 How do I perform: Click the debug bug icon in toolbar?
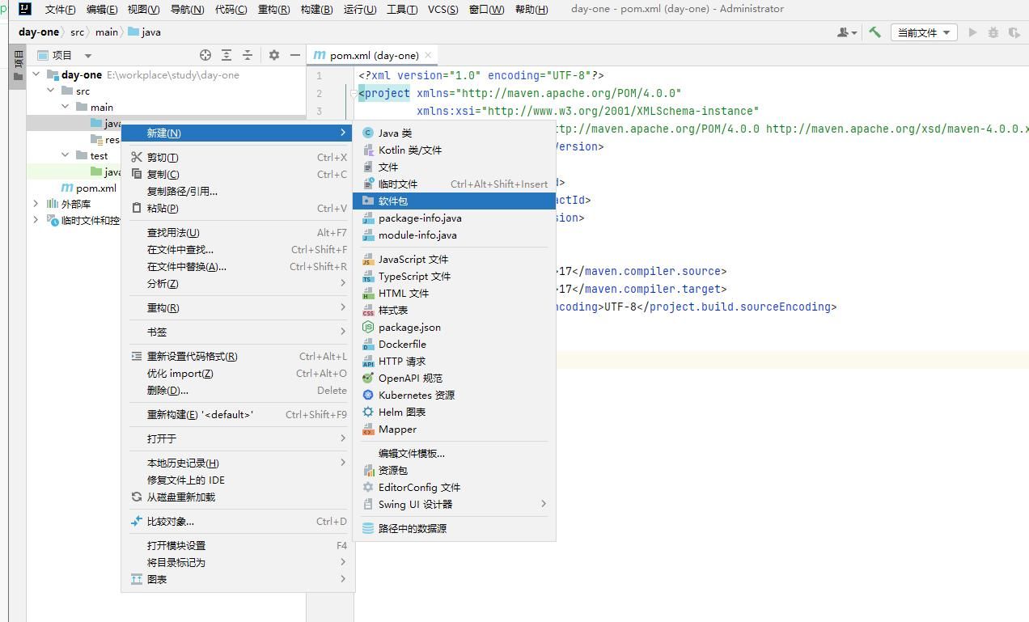993,32
